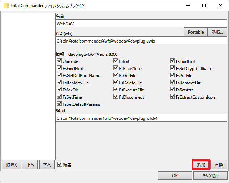
Task: Click inside the empty plugin list box
Action: tap(29, 86)
